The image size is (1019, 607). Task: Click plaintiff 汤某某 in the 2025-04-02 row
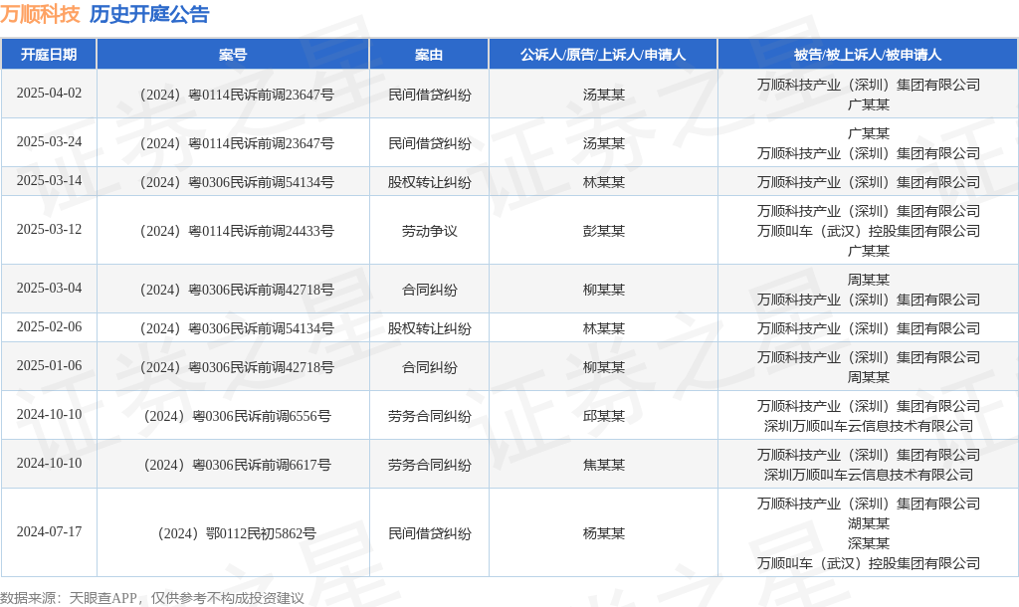(604, 95)
